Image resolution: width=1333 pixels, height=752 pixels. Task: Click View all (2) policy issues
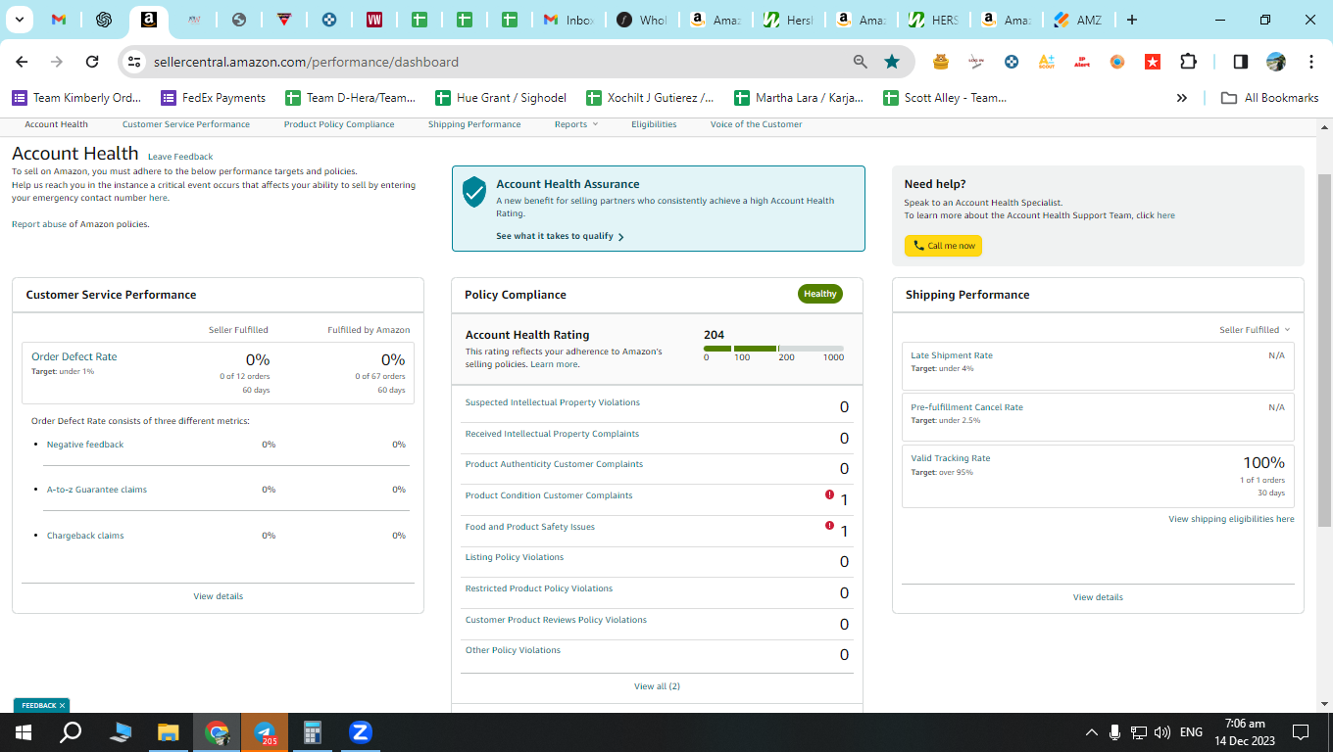click(657, 686)
